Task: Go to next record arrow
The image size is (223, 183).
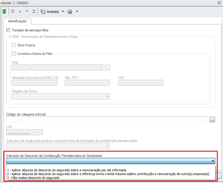Action: pyautogui.click(x=27, y=11)
